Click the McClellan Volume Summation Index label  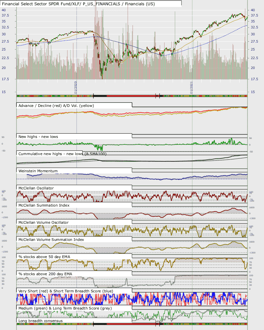tap(51, 240)
